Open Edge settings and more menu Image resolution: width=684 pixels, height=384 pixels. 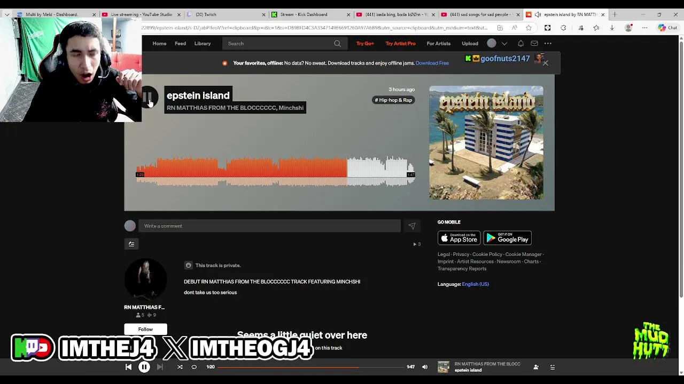point(645,28)
